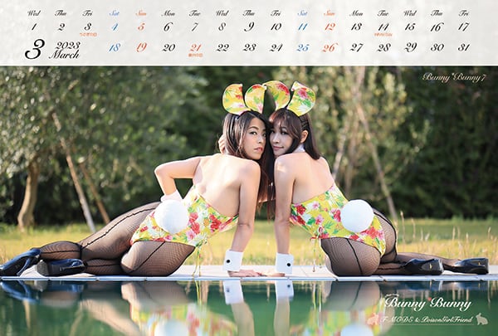Select Saturday date 4
498x336 pixels.
[x=115, y=27]
